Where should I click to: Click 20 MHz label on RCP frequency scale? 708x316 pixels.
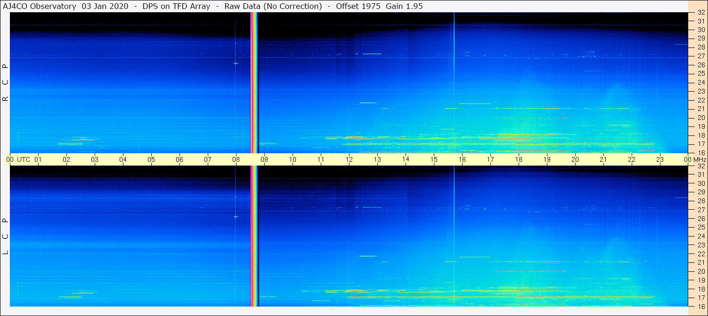point(701,118)
